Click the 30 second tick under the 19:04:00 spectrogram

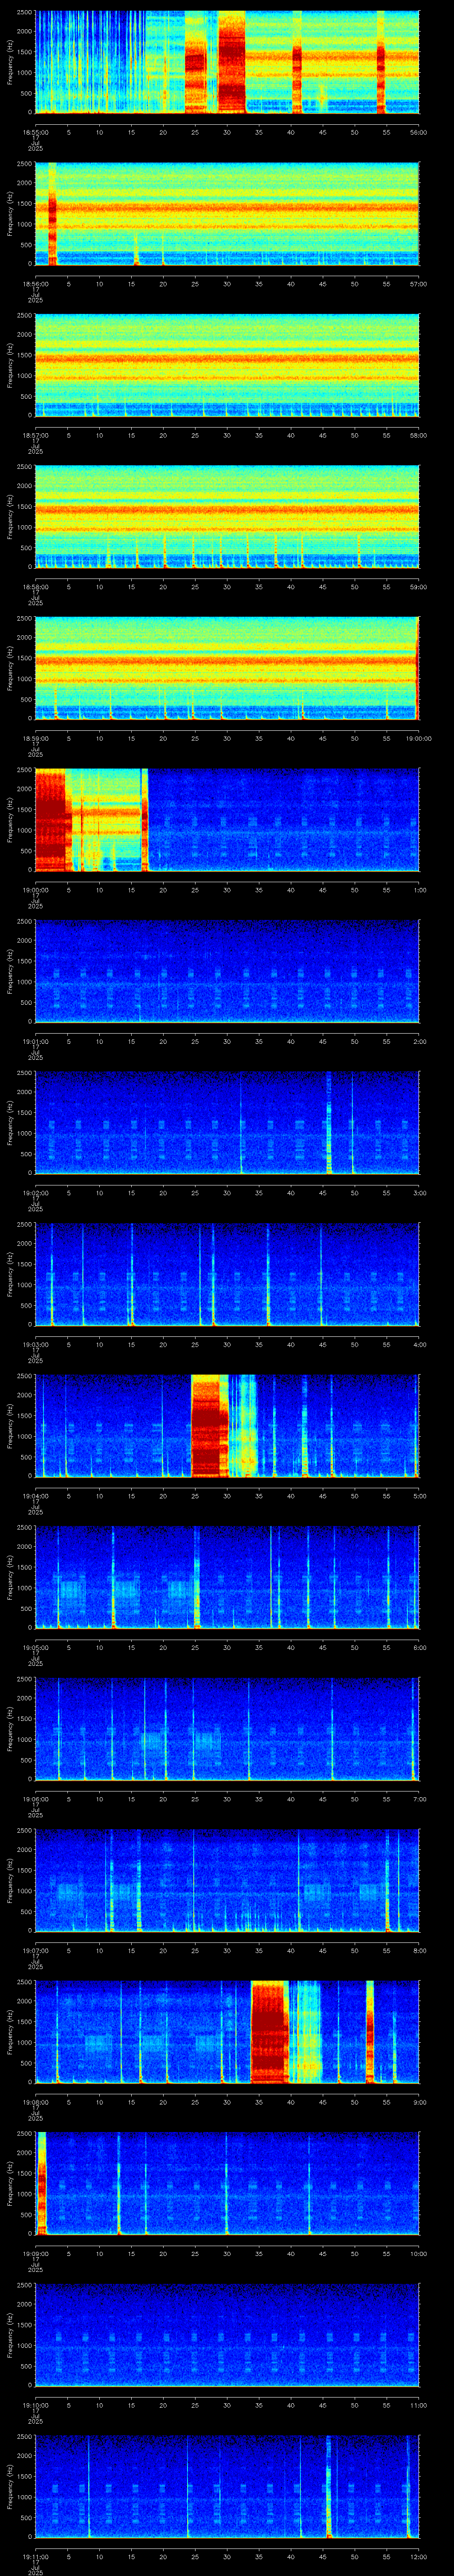click(227, 1496)
